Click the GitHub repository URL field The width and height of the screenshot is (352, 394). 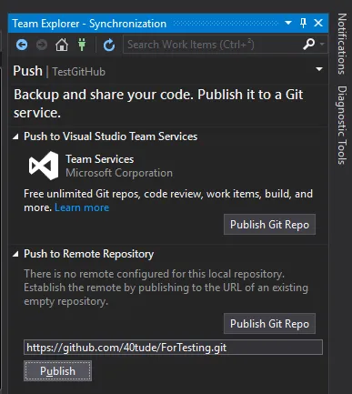pos(173,348)
